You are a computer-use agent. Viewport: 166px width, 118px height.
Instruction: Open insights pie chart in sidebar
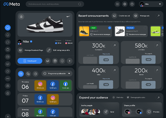[x=8, y=71]
